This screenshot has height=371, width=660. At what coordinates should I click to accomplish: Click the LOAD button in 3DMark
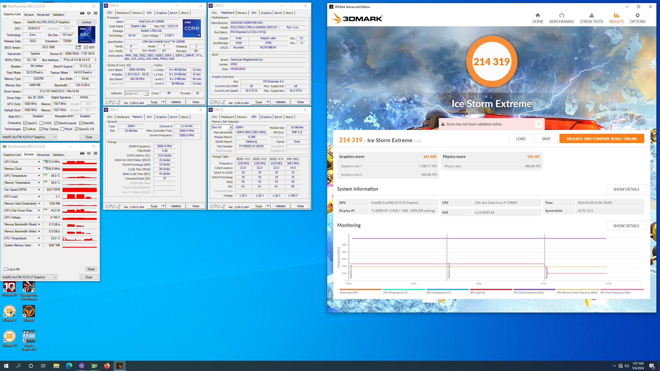(x=521, y=139)
